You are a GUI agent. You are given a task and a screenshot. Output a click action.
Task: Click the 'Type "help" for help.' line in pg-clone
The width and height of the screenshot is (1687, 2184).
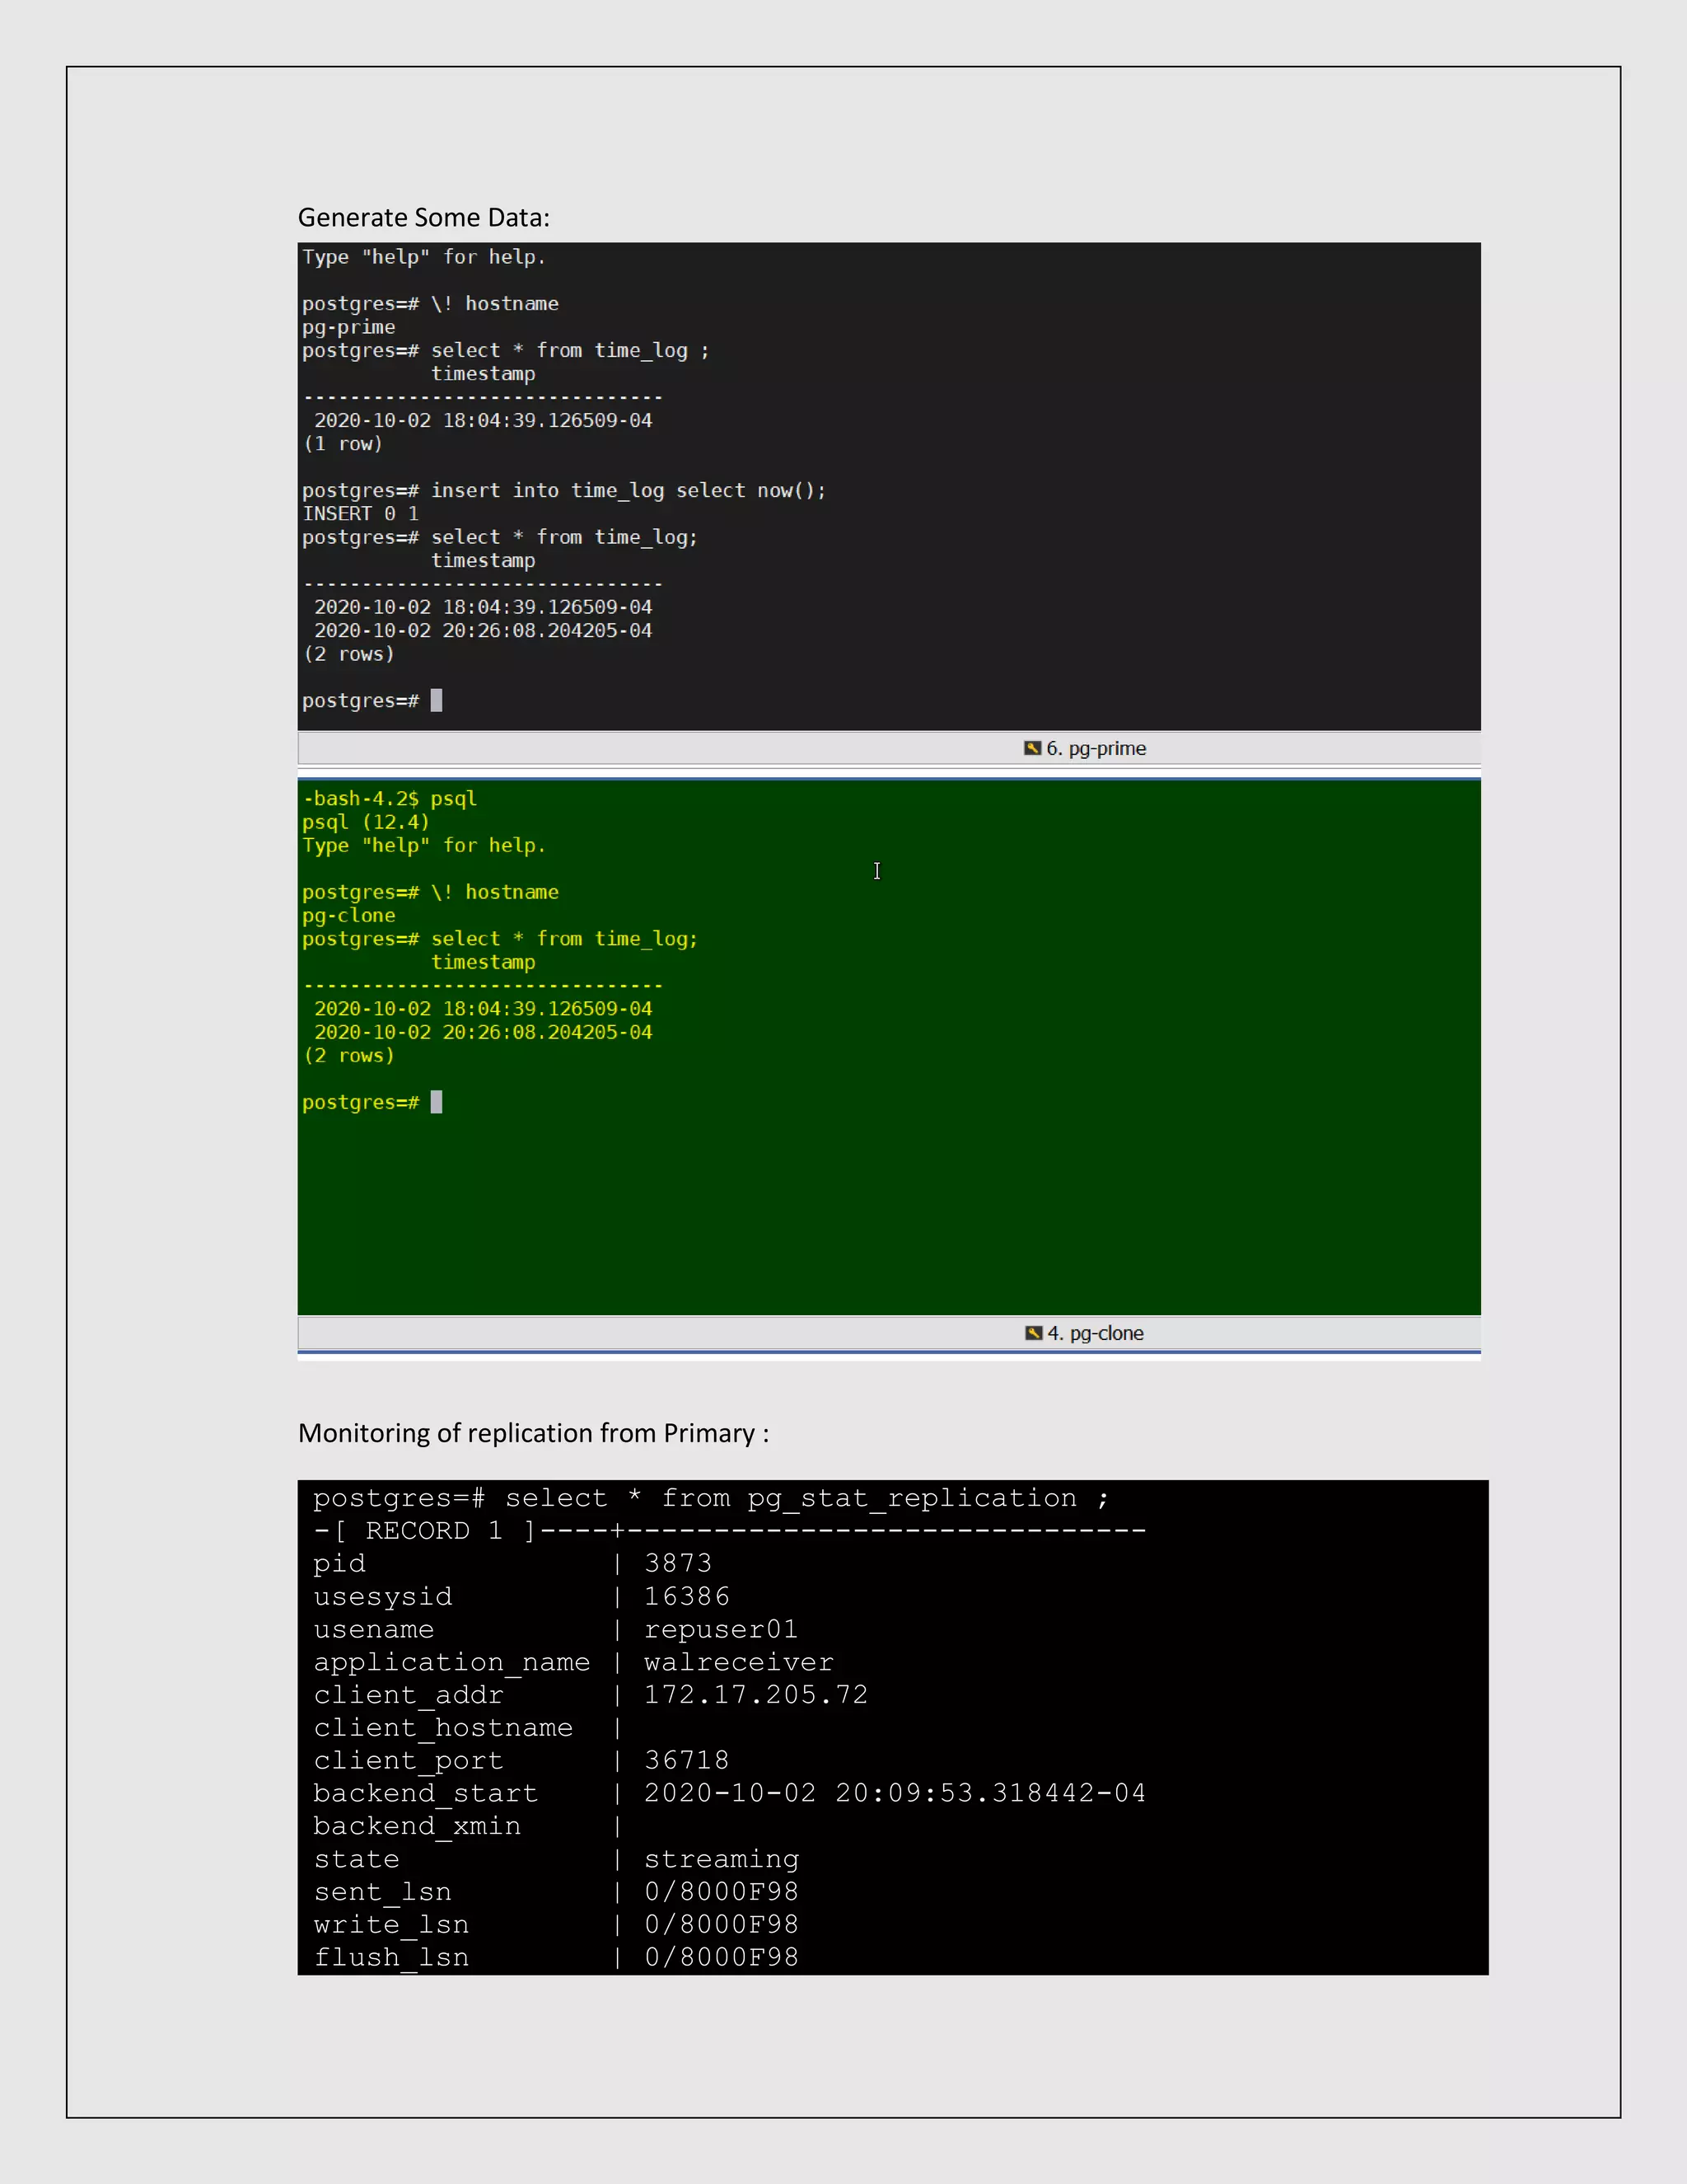click(x=423, y=845)
